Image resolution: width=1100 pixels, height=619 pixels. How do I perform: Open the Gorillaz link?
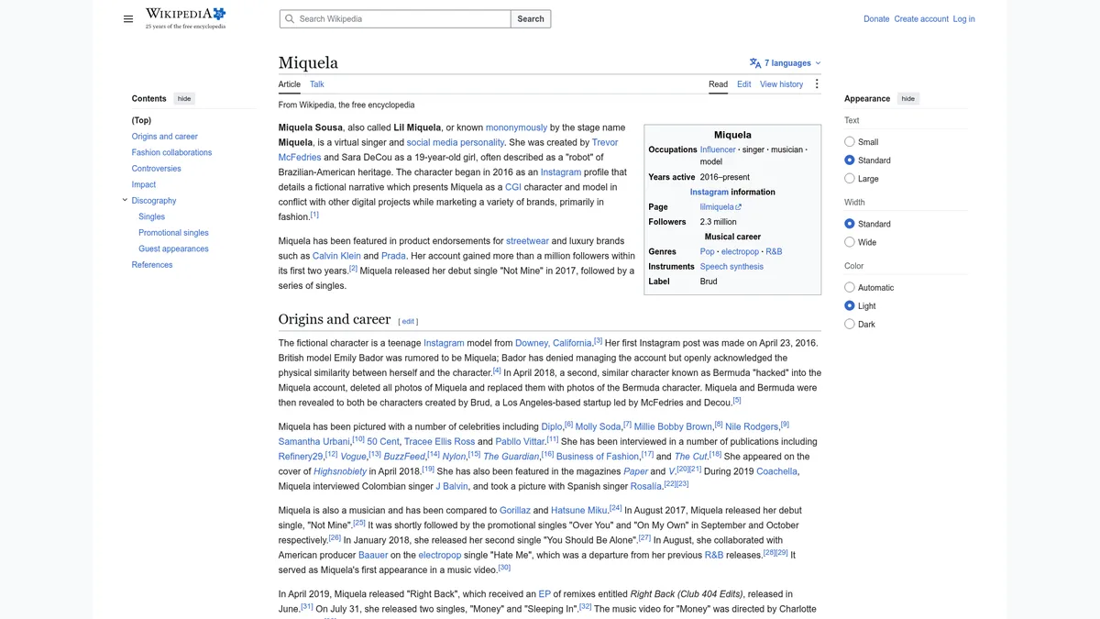pos(514,510)
